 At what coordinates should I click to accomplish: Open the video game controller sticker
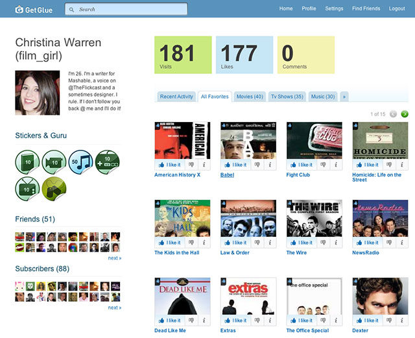[x=107, y=162]
